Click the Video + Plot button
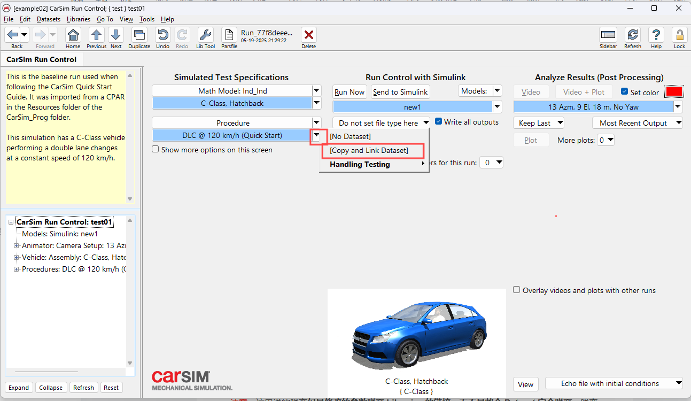 (584, 92)
